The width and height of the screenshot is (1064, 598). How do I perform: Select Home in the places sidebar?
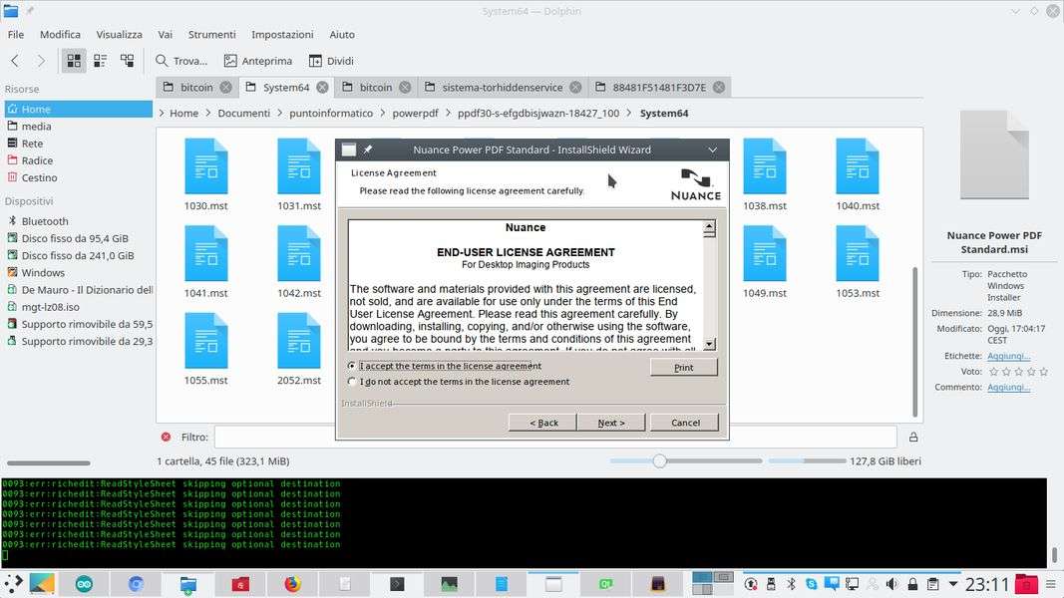78,110
